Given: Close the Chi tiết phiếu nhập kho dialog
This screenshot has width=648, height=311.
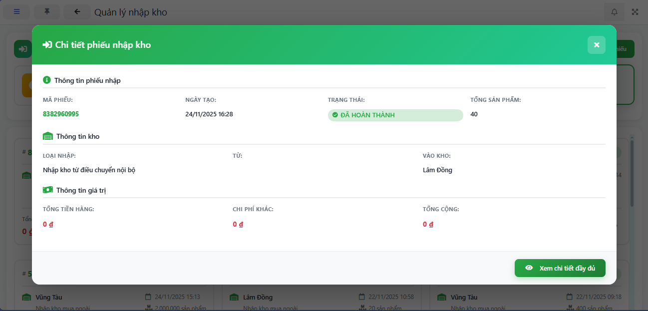Looking at the screenshot, I should [x=596, y=45].
